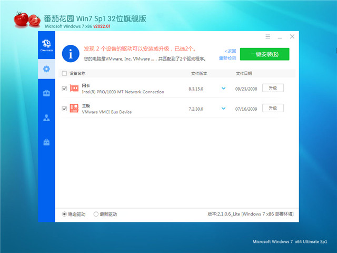Open the shopping bag sidebar icon
This screenshot has width=337, height=253.
click(x=46, y=142)
